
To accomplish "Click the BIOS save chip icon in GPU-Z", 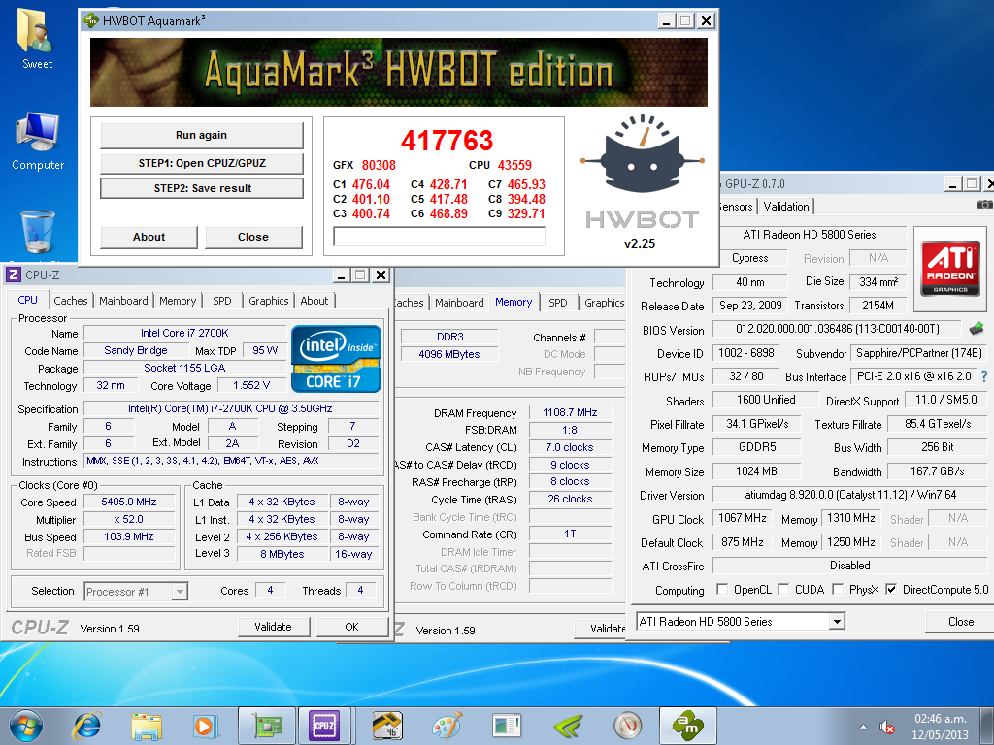I will pyautogui.click(x=977, y=329).
